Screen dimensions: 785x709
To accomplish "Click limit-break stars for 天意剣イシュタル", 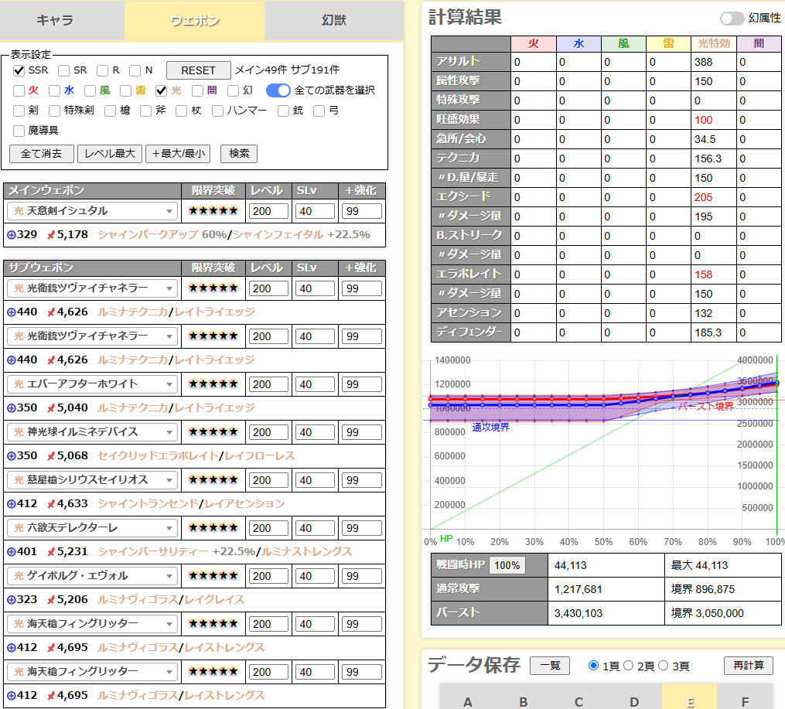I will [213, 211].
